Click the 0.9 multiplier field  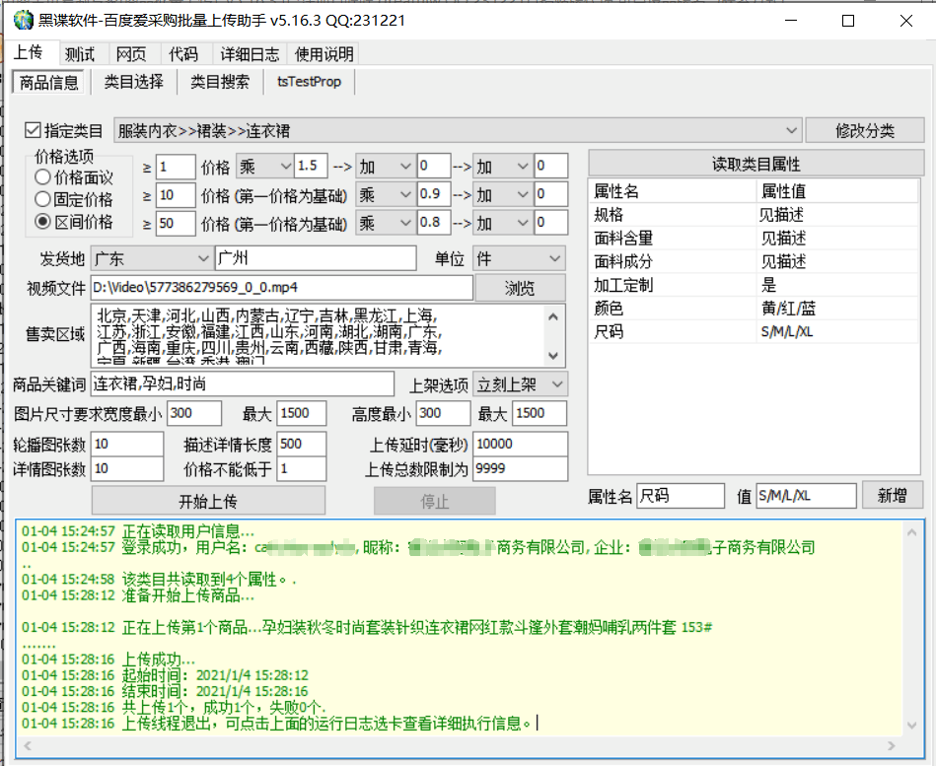click(x=433, y=194)
